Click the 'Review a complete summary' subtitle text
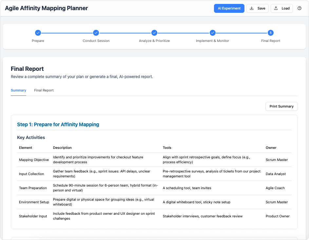This screenshot has width=309, height=240. 82,77
